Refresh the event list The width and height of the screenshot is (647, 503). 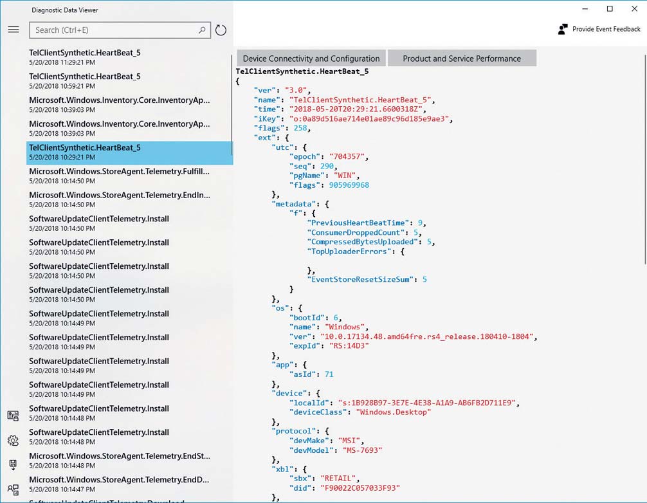click(221, 30)
